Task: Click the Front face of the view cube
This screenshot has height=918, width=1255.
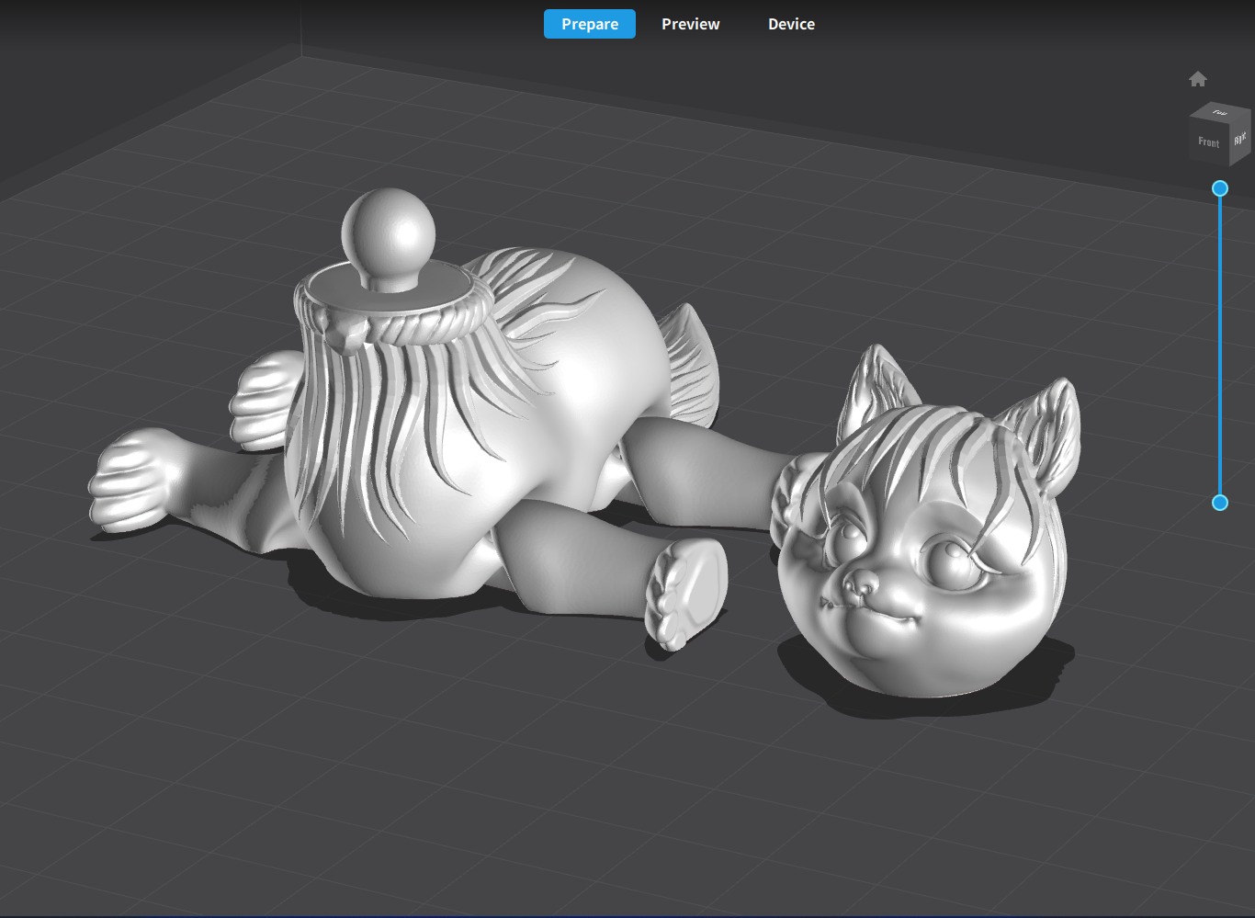Action: tap(1209, 142)
